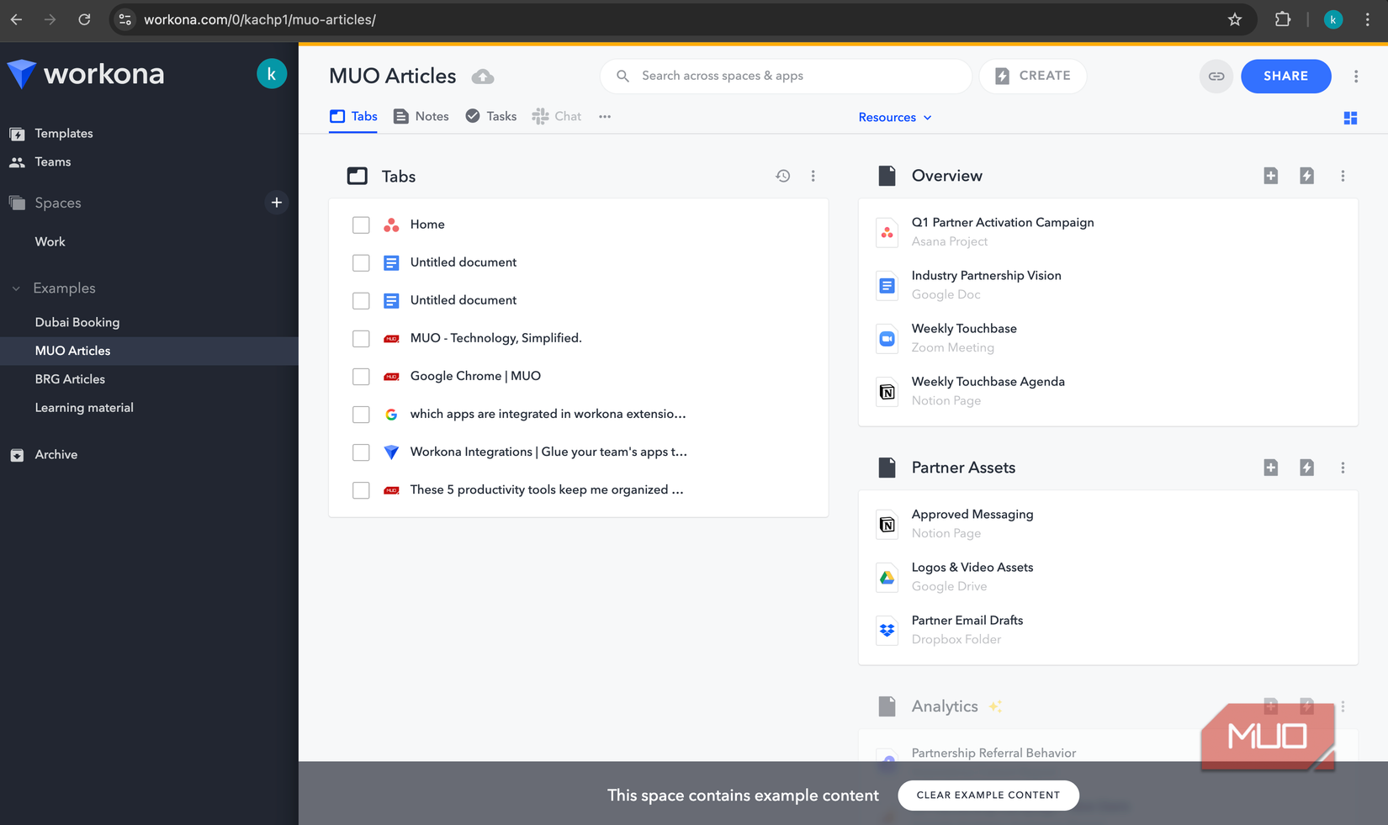Open the overflow menu next to the Chat tab

click(x=604, y=116)
